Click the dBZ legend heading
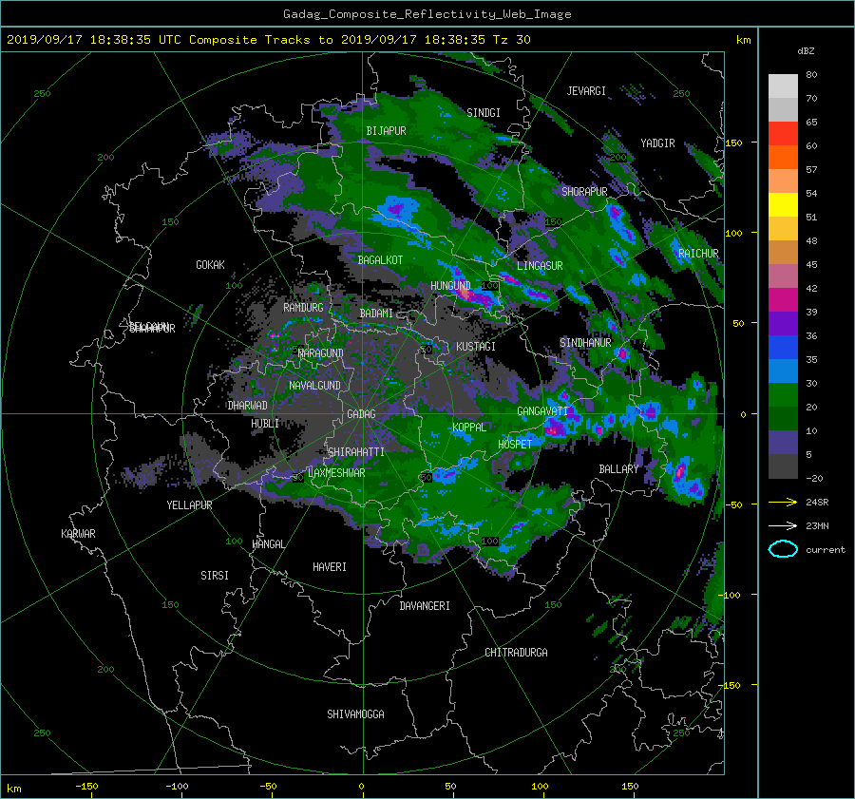The width and height of the screenshot is (855, 799). (806, 51)
